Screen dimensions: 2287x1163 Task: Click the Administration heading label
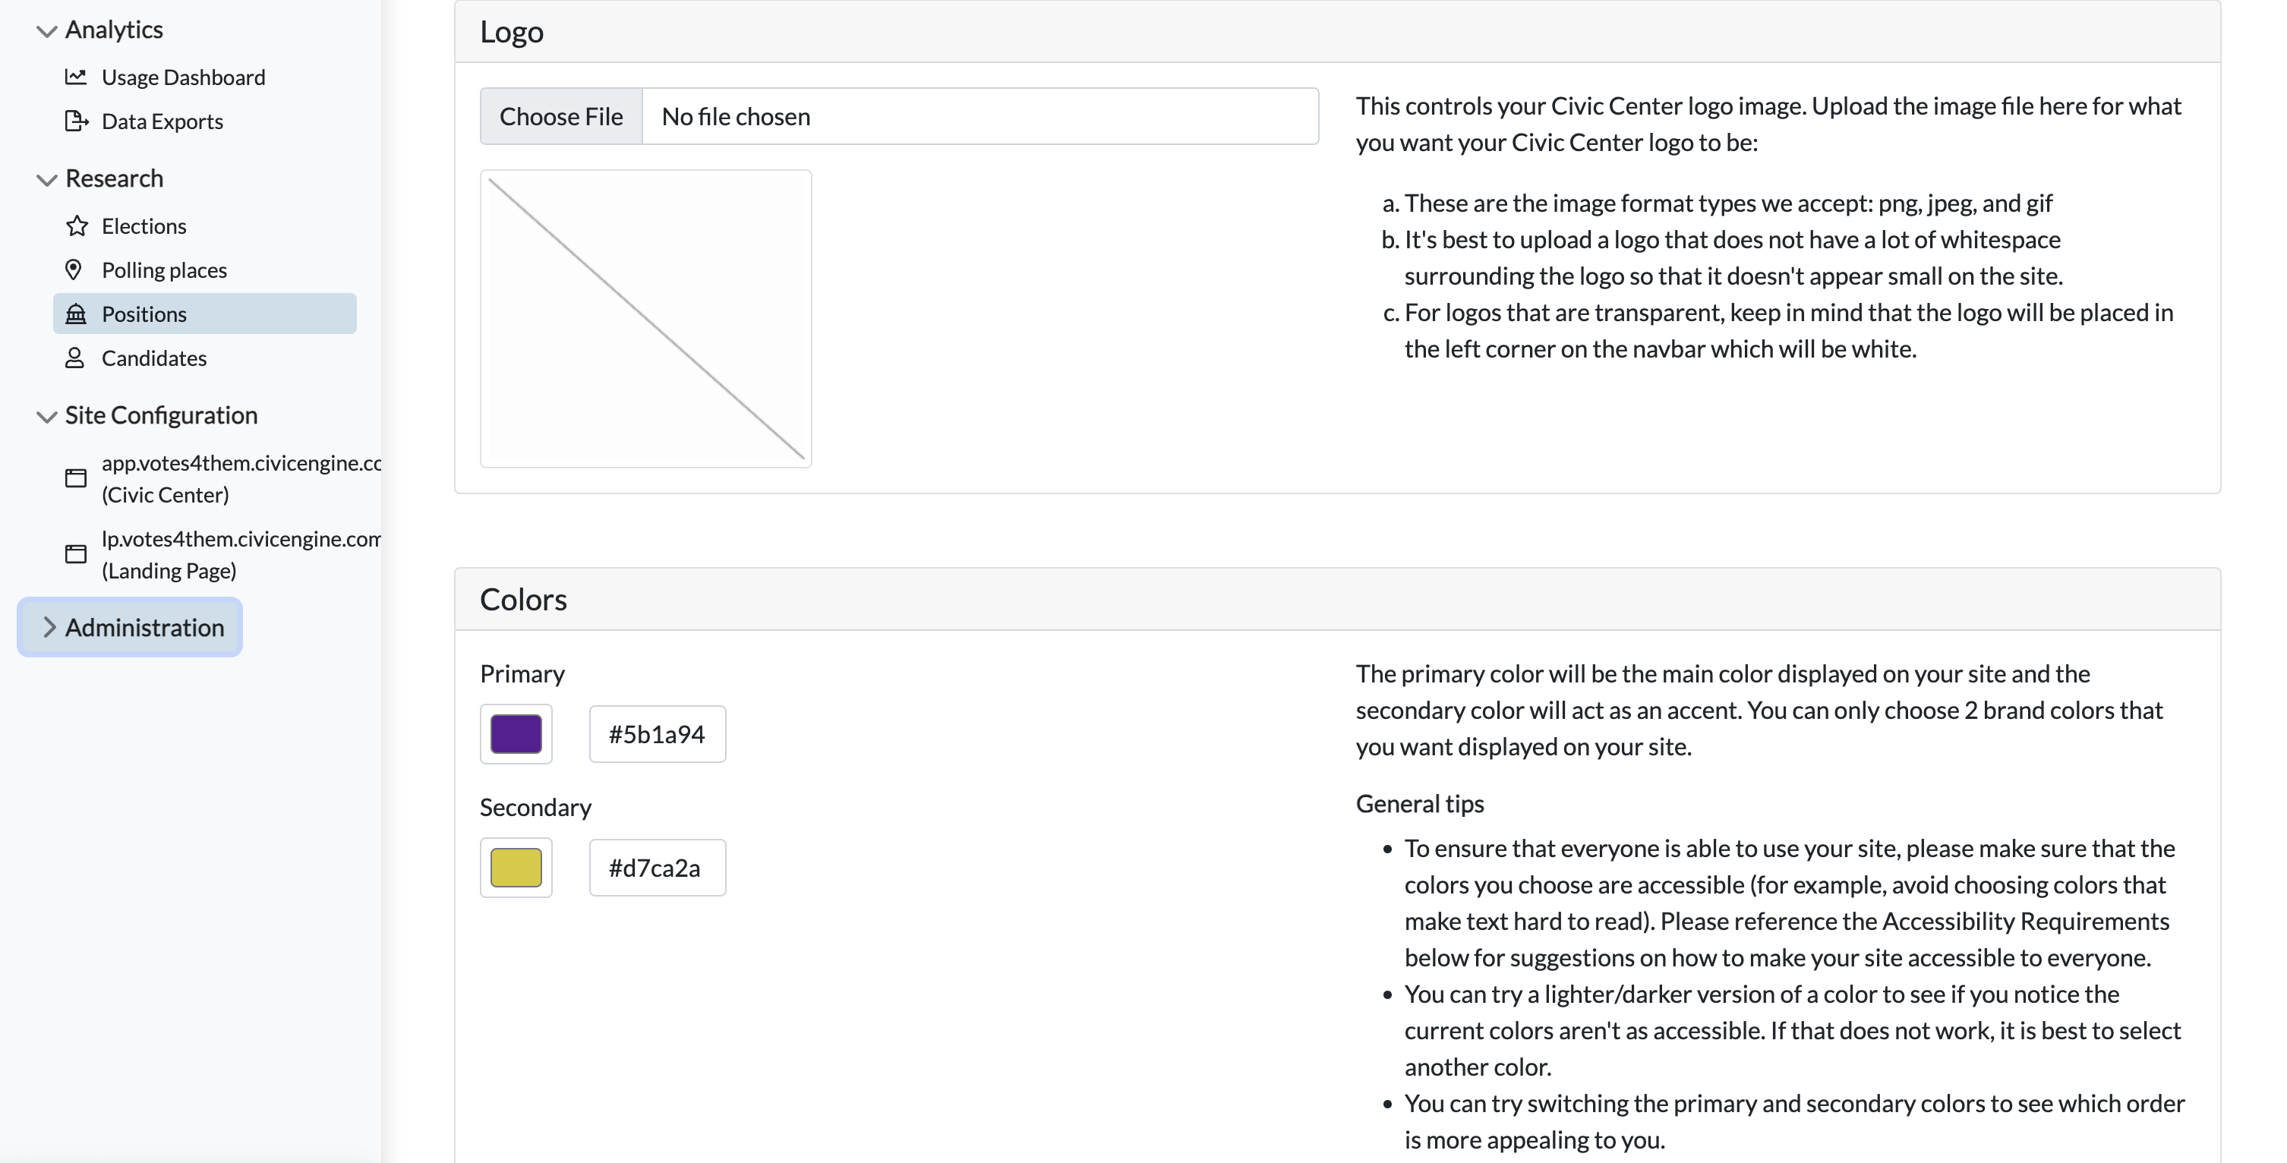(x=145, y=627)
